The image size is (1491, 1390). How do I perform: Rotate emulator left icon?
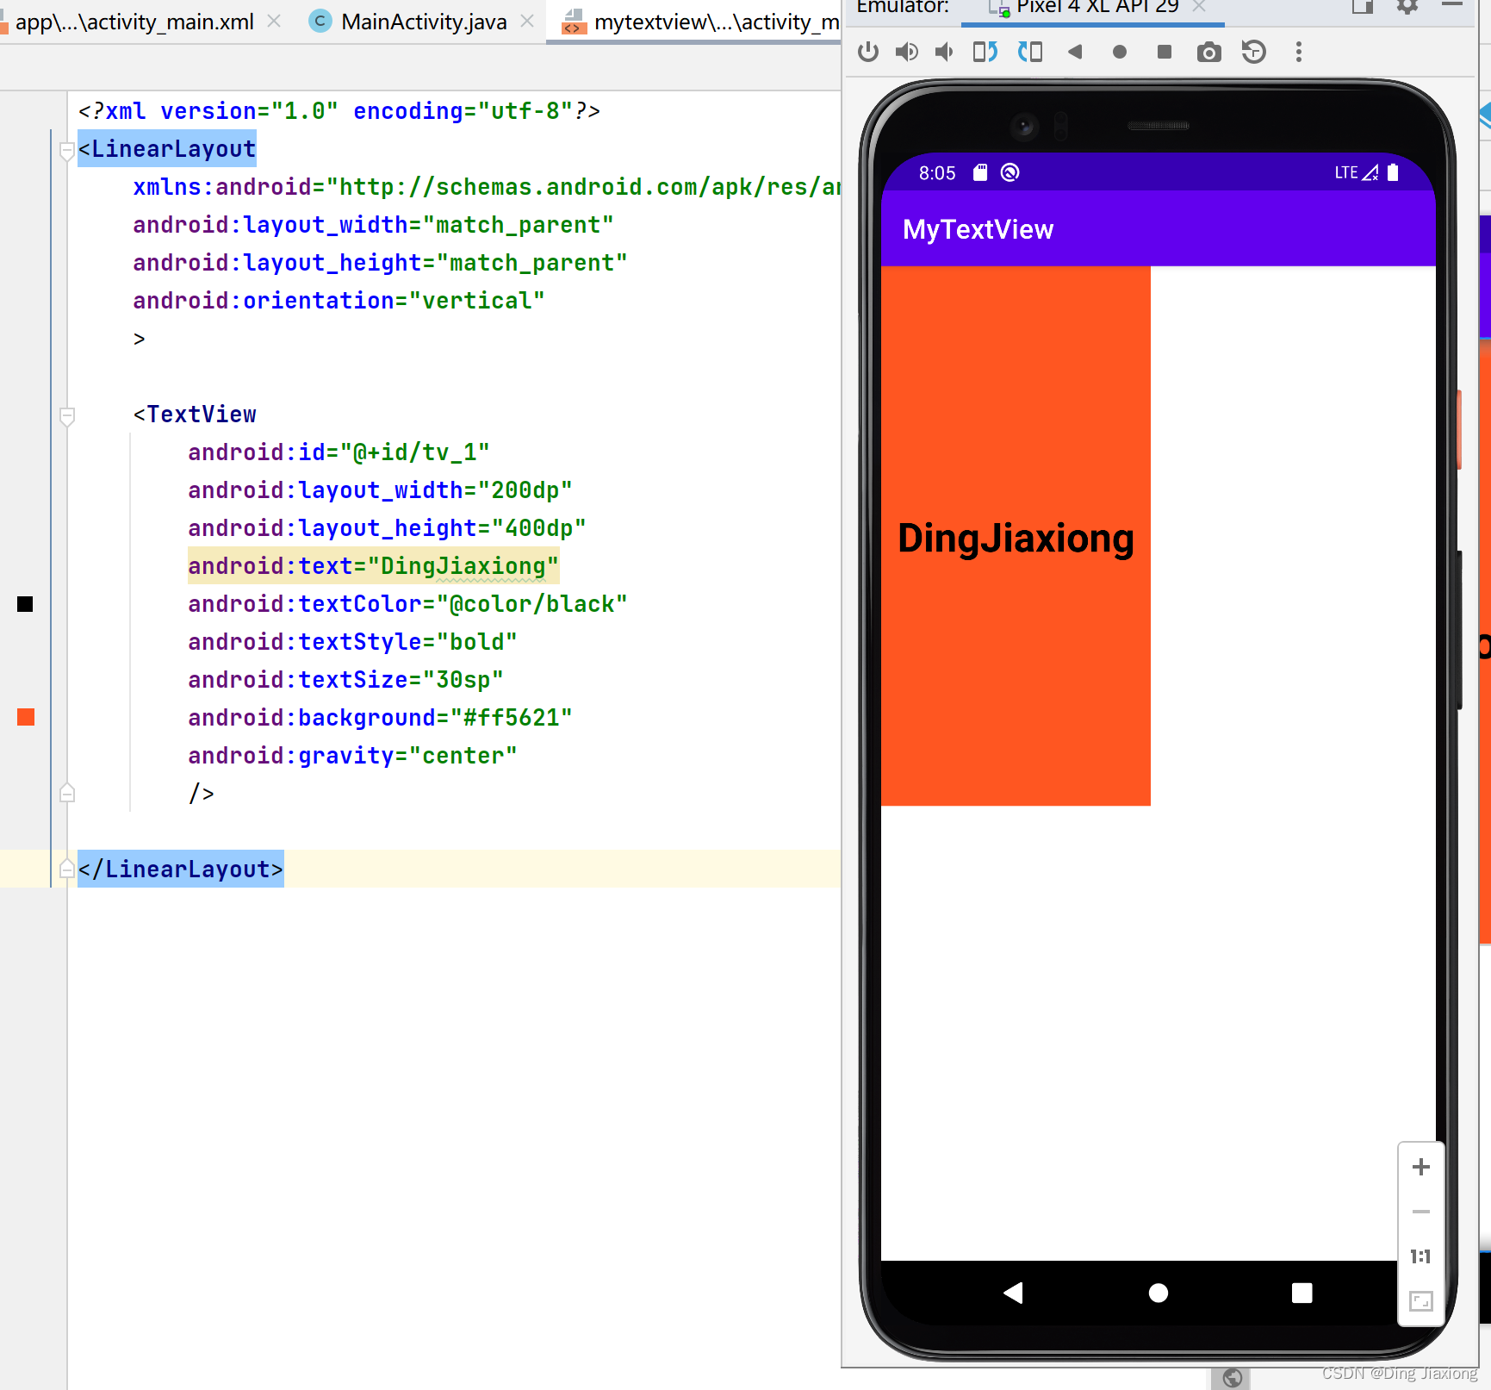pyautogui.click(x=985, y=52)
